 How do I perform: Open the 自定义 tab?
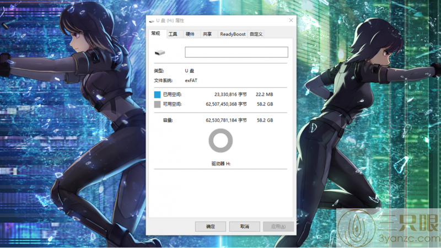pyautogui.click(x=256, y=34)
